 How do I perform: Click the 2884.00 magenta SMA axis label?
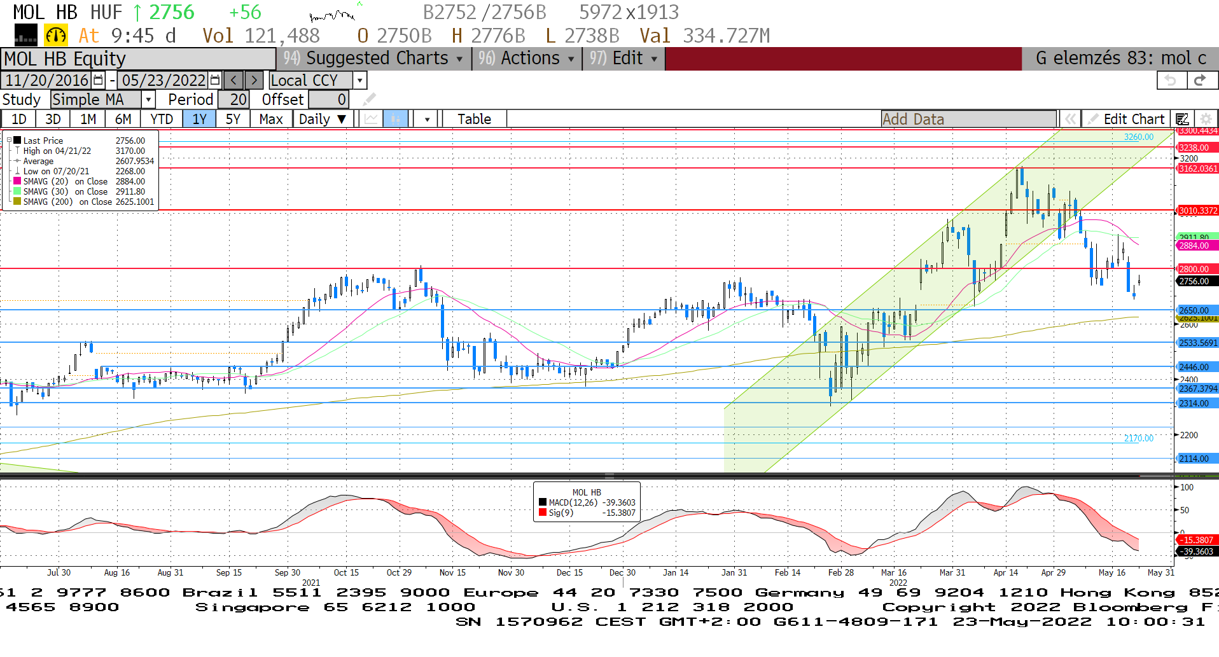[1197, 246]
